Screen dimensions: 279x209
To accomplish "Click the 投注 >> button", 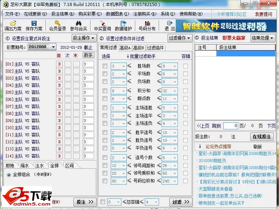I will point(85,202).
